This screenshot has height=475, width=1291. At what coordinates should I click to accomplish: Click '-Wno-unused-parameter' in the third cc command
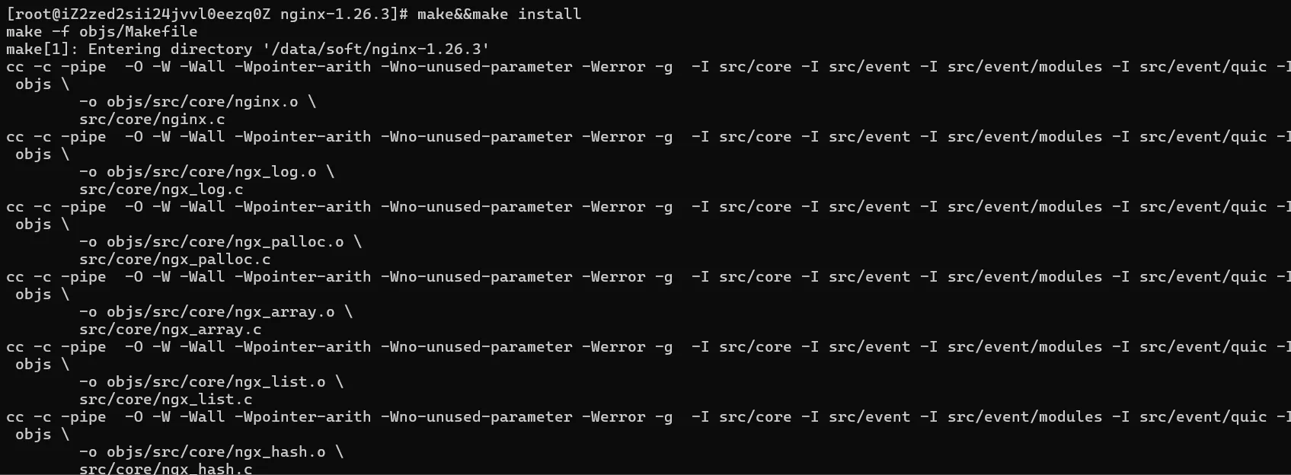point(477,206)
